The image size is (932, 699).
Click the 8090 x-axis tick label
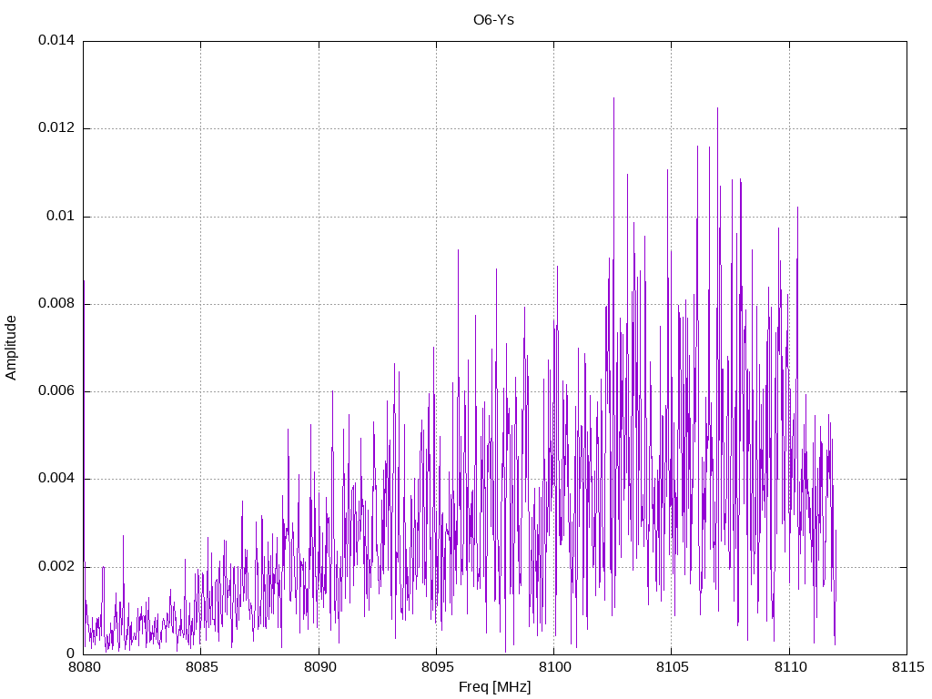coord(319,667)
